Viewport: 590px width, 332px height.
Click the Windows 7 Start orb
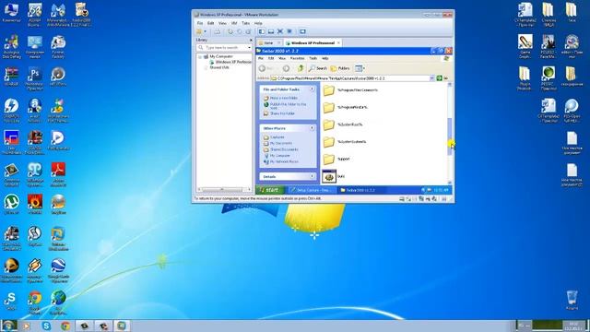tap(8, 326)
